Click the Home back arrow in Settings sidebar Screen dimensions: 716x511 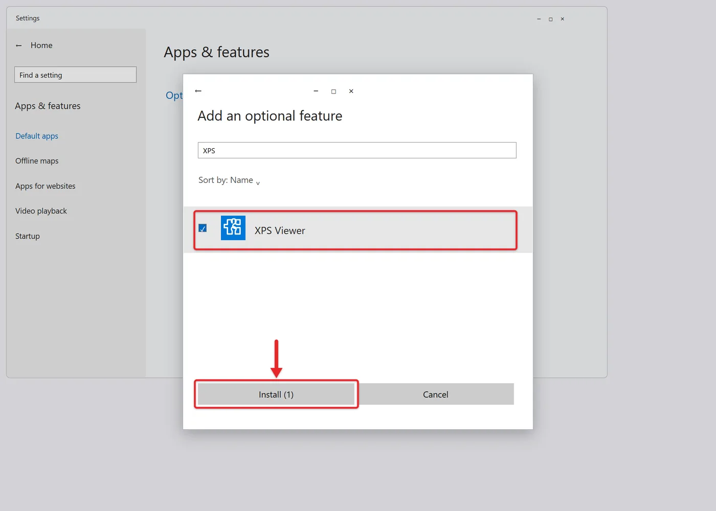[19, 45]
